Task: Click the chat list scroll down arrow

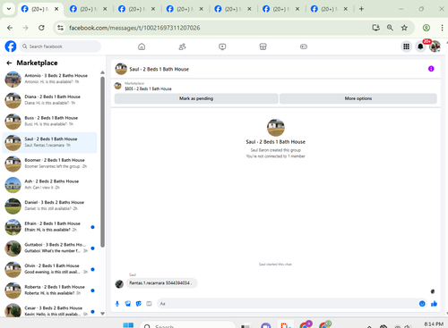Action: tap(102, 314)
